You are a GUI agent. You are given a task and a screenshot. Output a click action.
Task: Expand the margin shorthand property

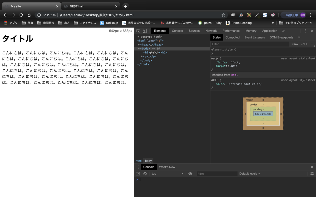click(x=229, y=66)
